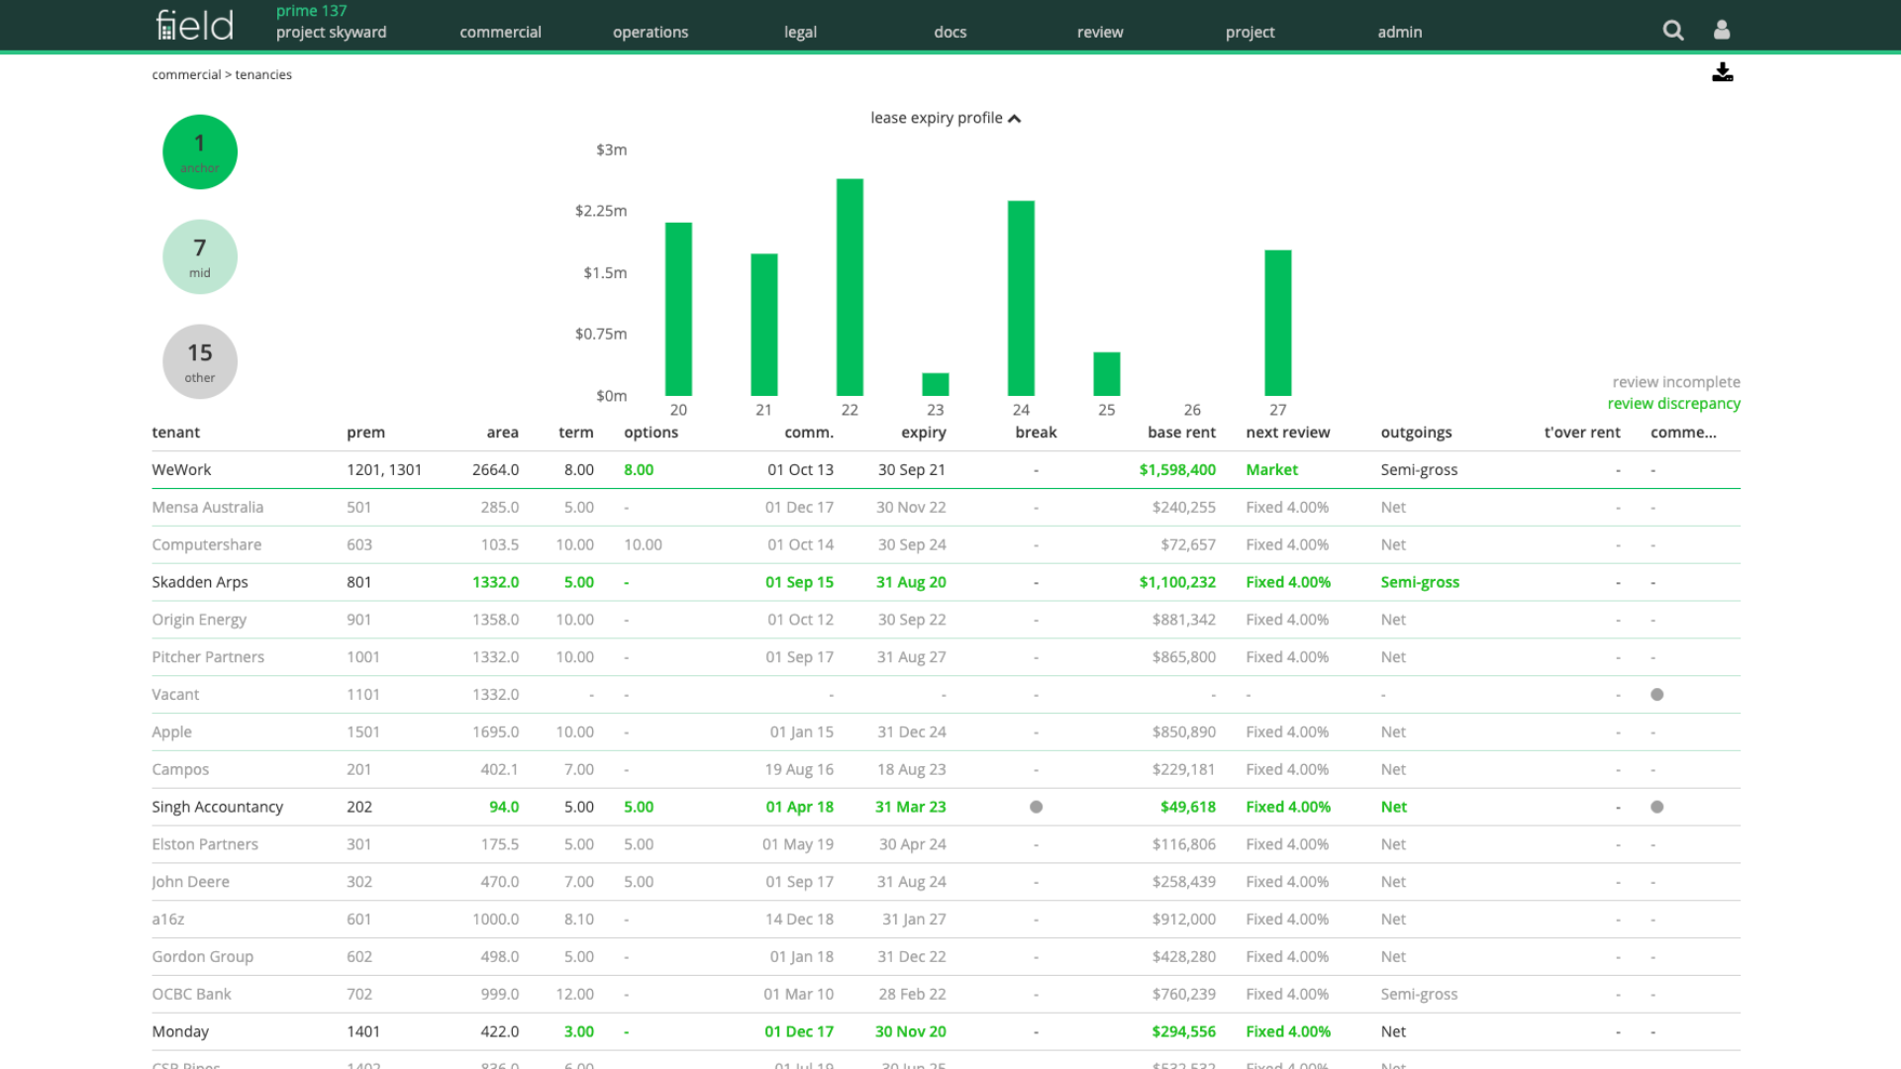The image size is (1901, 1069).
Task: Click the a16z tenant name
Action: click(167, 920)
